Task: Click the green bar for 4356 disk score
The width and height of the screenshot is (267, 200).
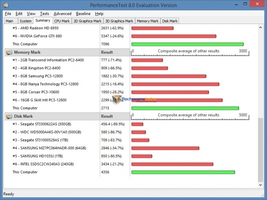Action: click(183, 172)
